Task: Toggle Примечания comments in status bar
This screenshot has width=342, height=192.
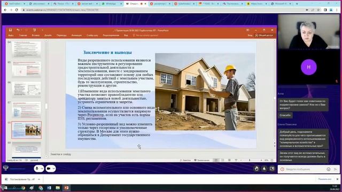Action: coord(202,160)
